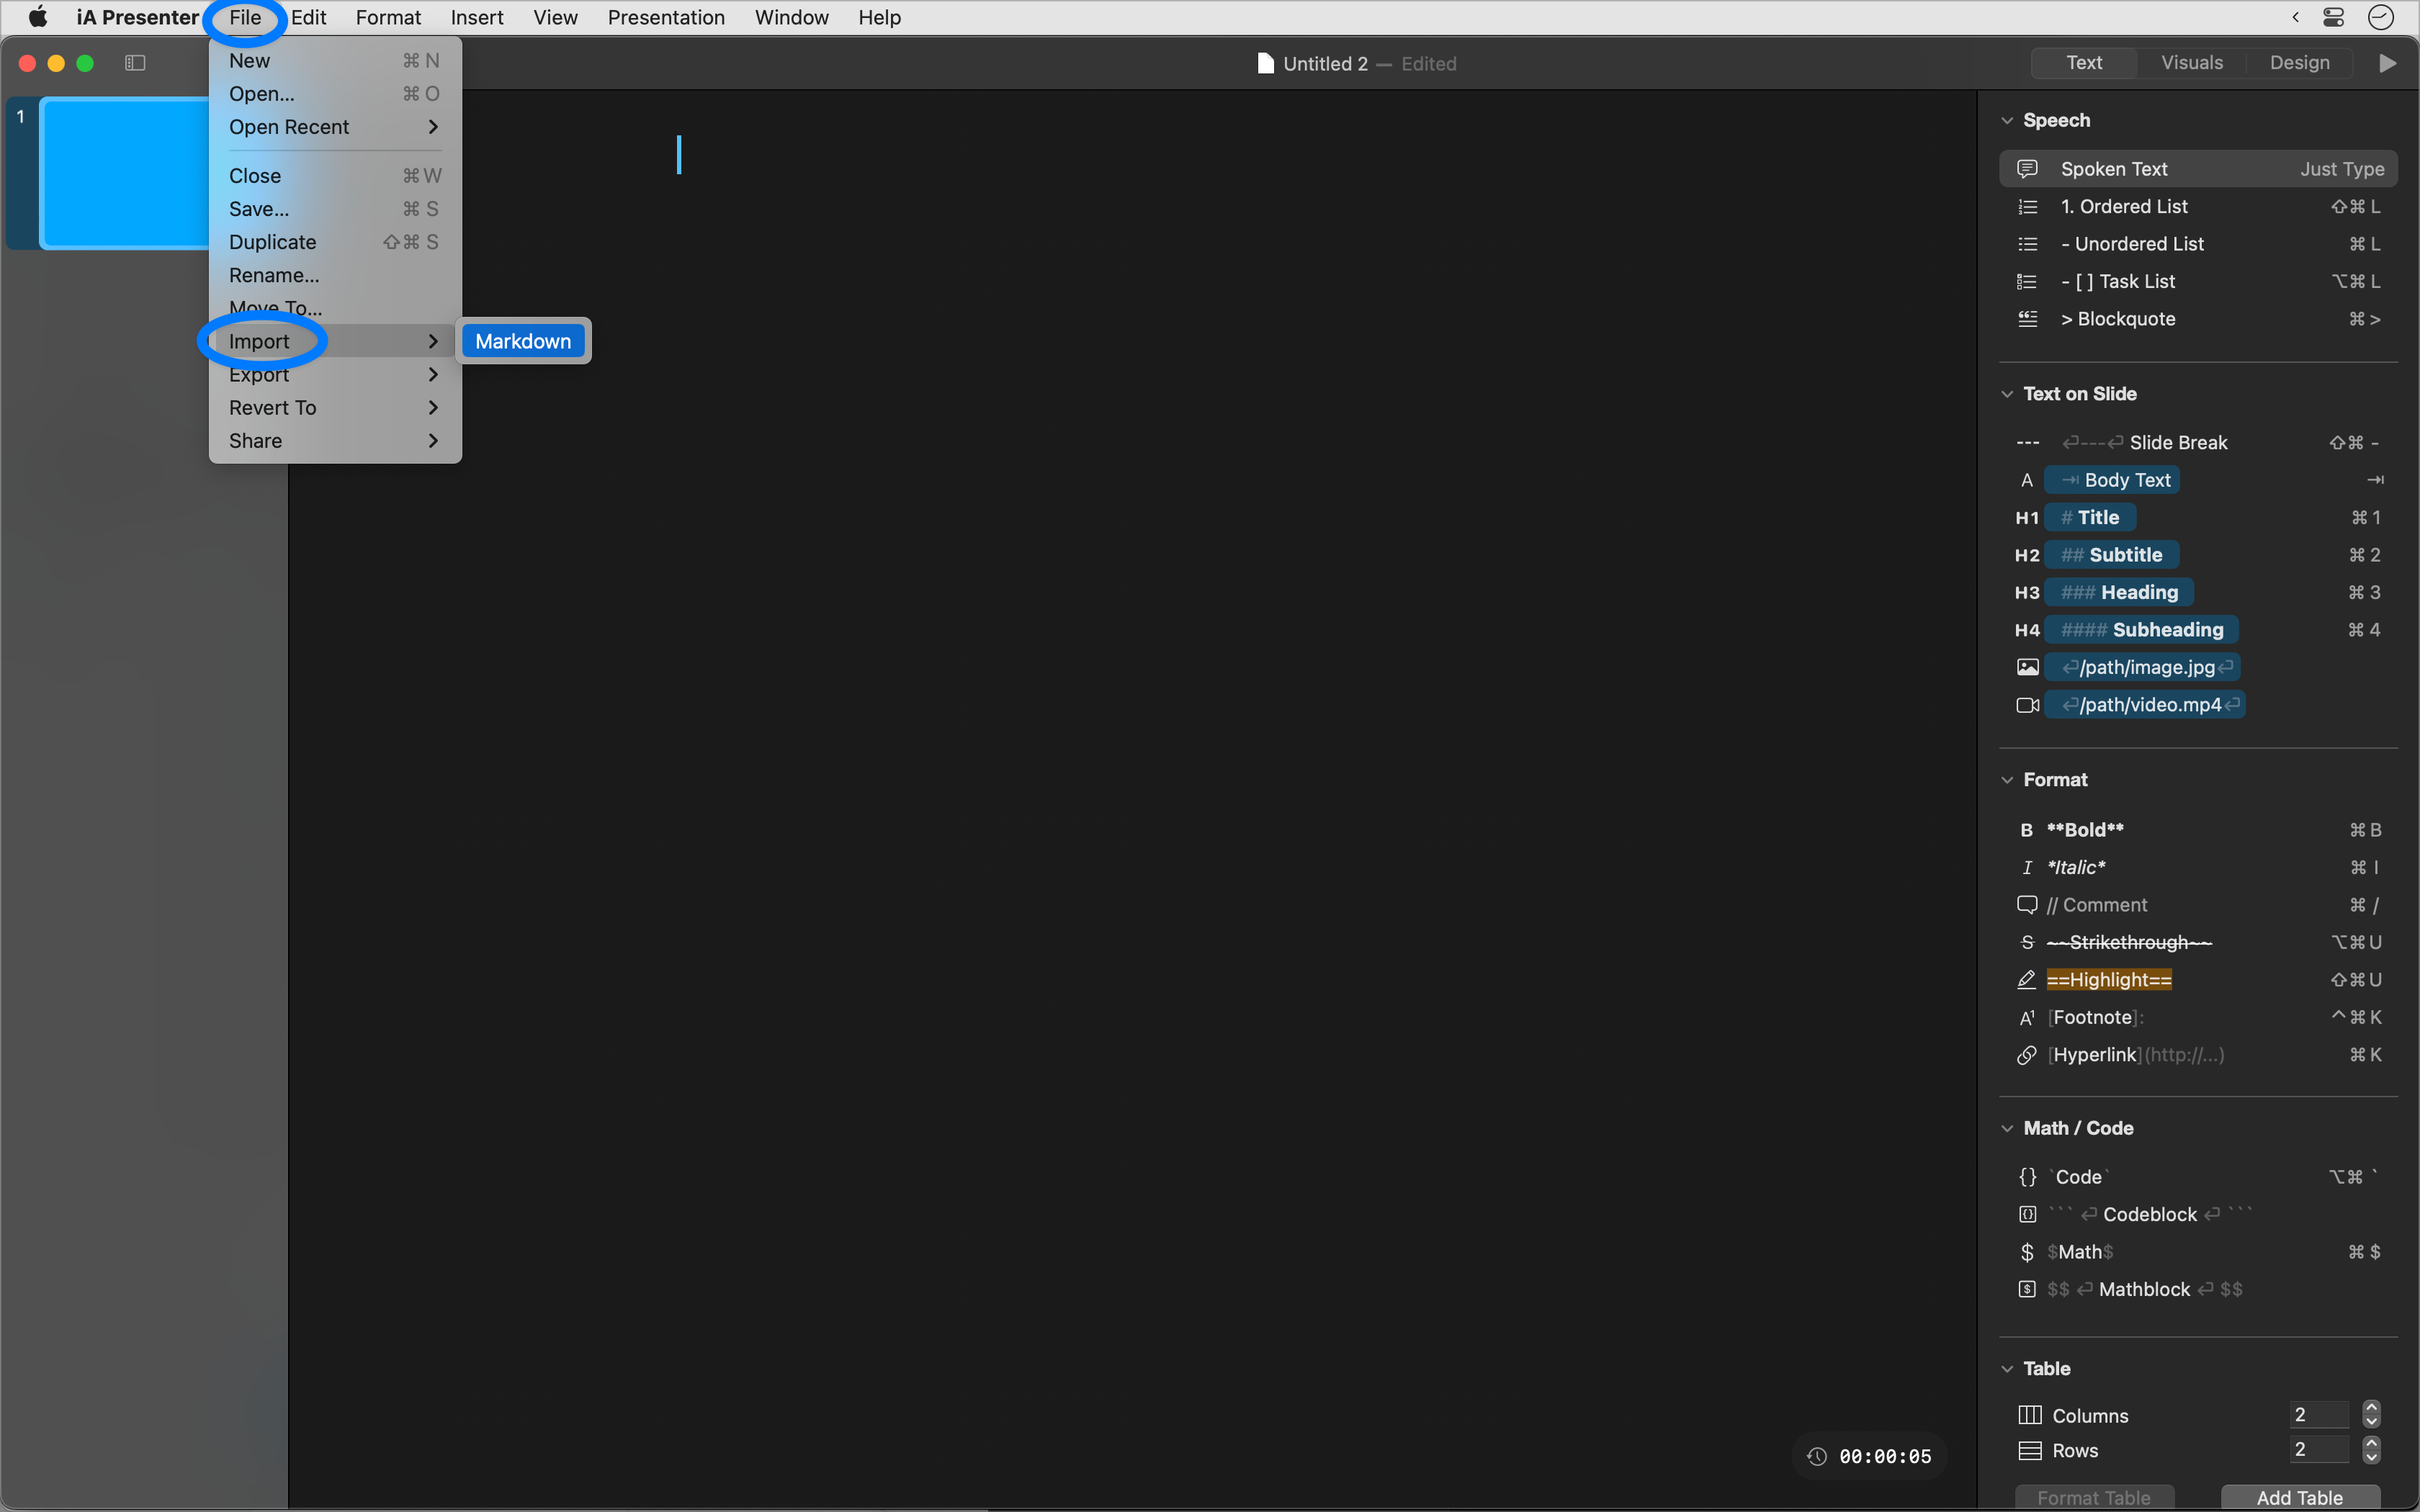Open the Help menu
This screenshot has height=1512, width=2420.
879,17
